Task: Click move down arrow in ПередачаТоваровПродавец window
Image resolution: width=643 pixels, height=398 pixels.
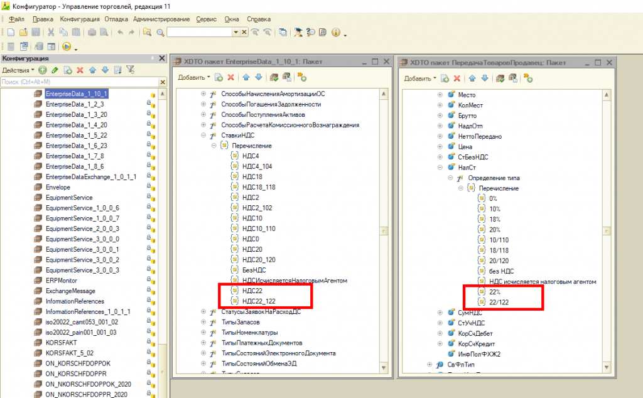Action: coord(484,78)
